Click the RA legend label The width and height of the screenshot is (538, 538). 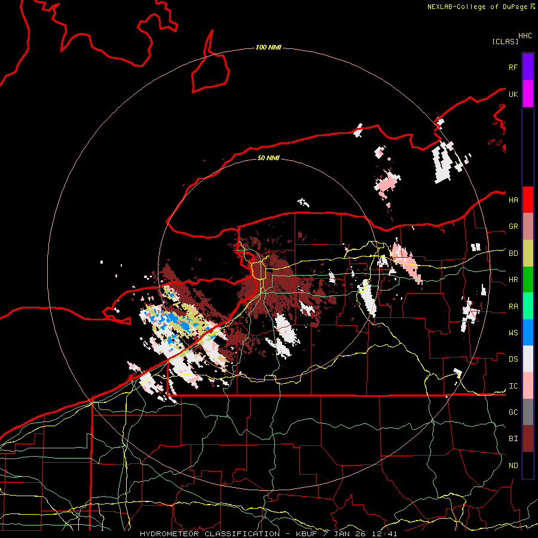pos(513,307)
